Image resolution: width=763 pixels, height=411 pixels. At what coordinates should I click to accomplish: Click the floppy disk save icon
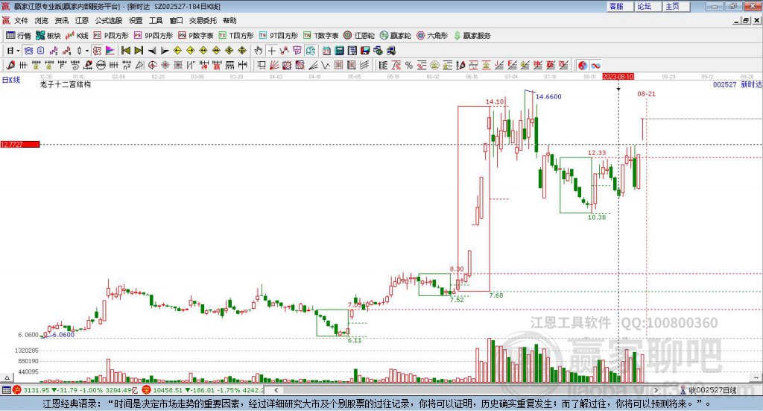[365, 50]
